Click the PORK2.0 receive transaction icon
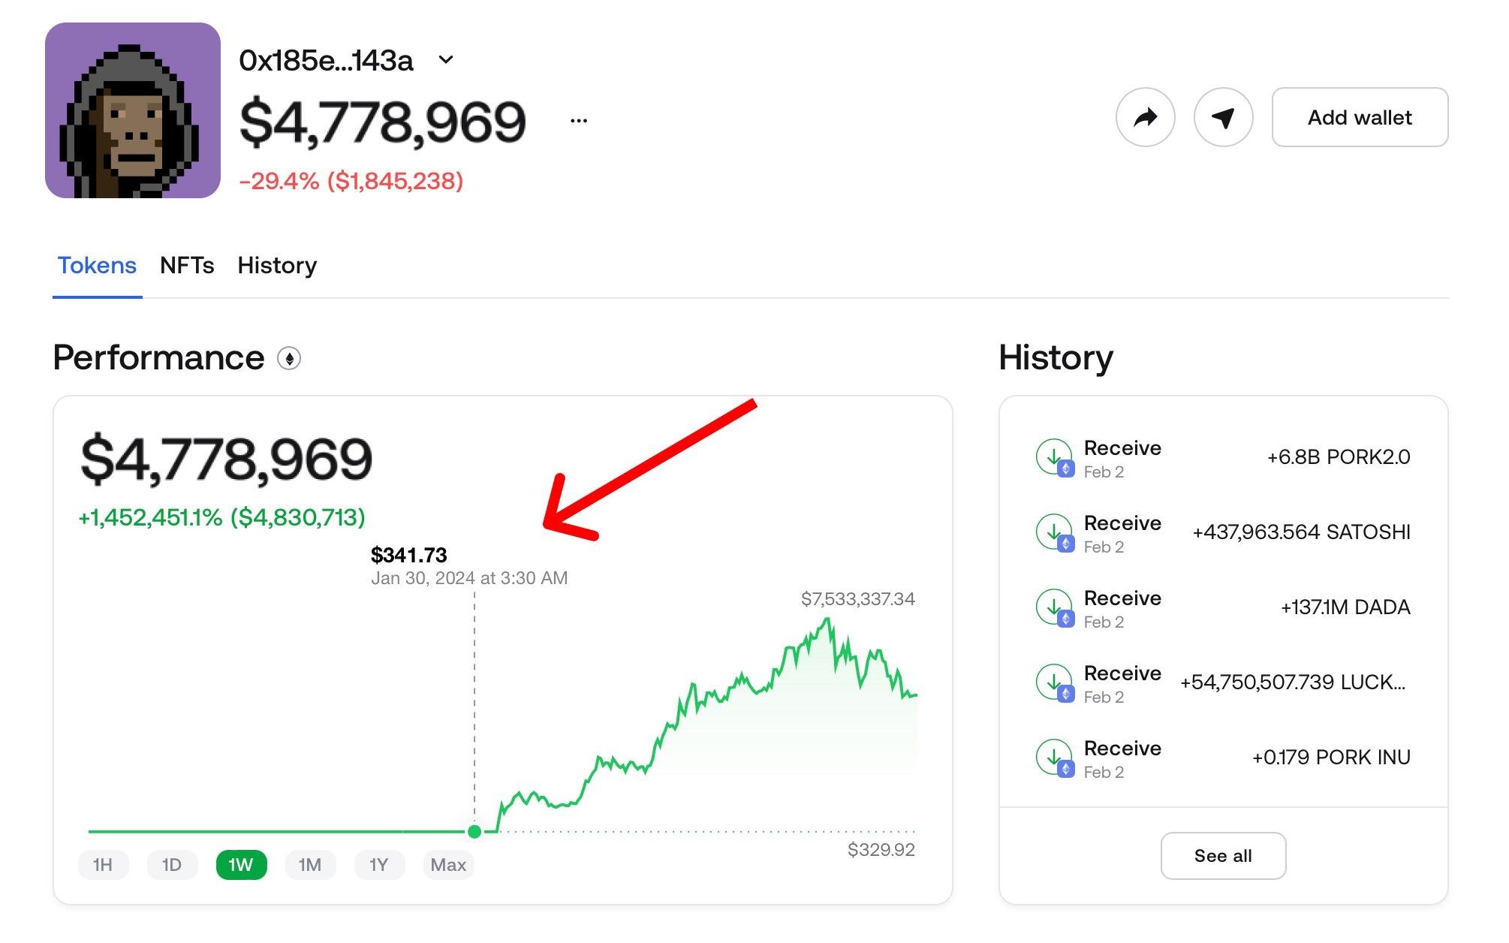This screenshot has width=1509, height=943. point(1055,456)
